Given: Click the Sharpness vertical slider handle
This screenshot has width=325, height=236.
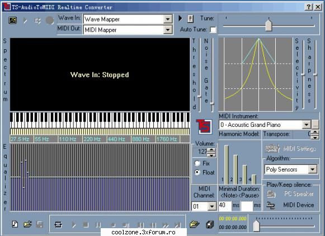Looking at the screenshot, I should tap(315, 74).
